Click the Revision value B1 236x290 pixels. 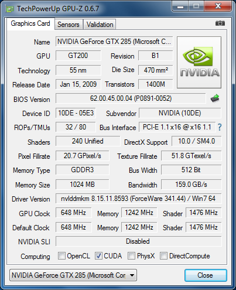click(x=156, y=56)
